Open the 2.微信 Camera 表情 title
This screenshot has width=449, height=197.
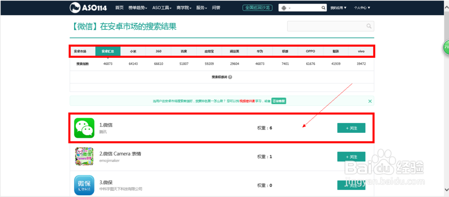[120, 154]
